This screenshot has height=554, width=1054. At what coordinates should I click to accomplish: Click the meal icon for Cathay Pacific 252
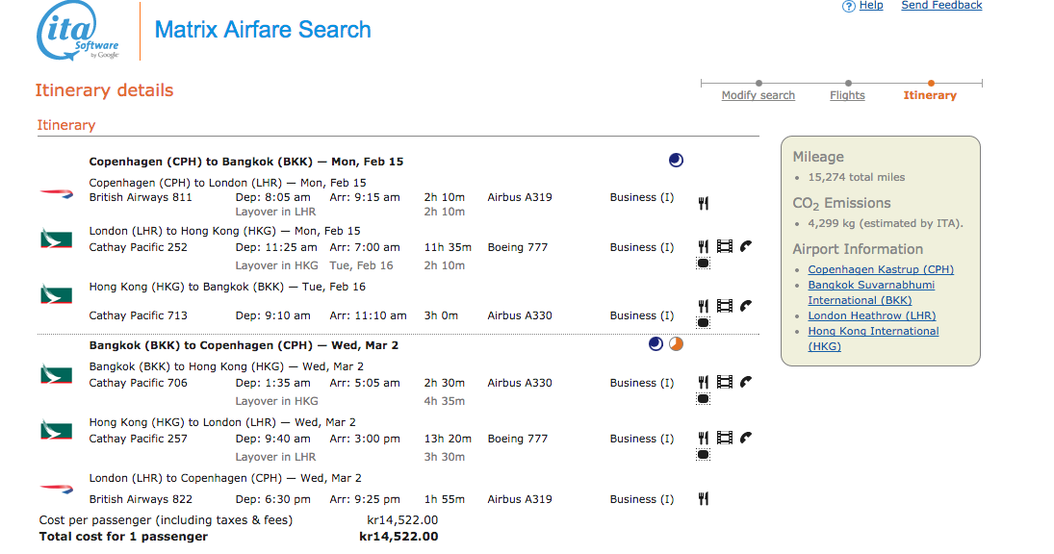point(703,247)
